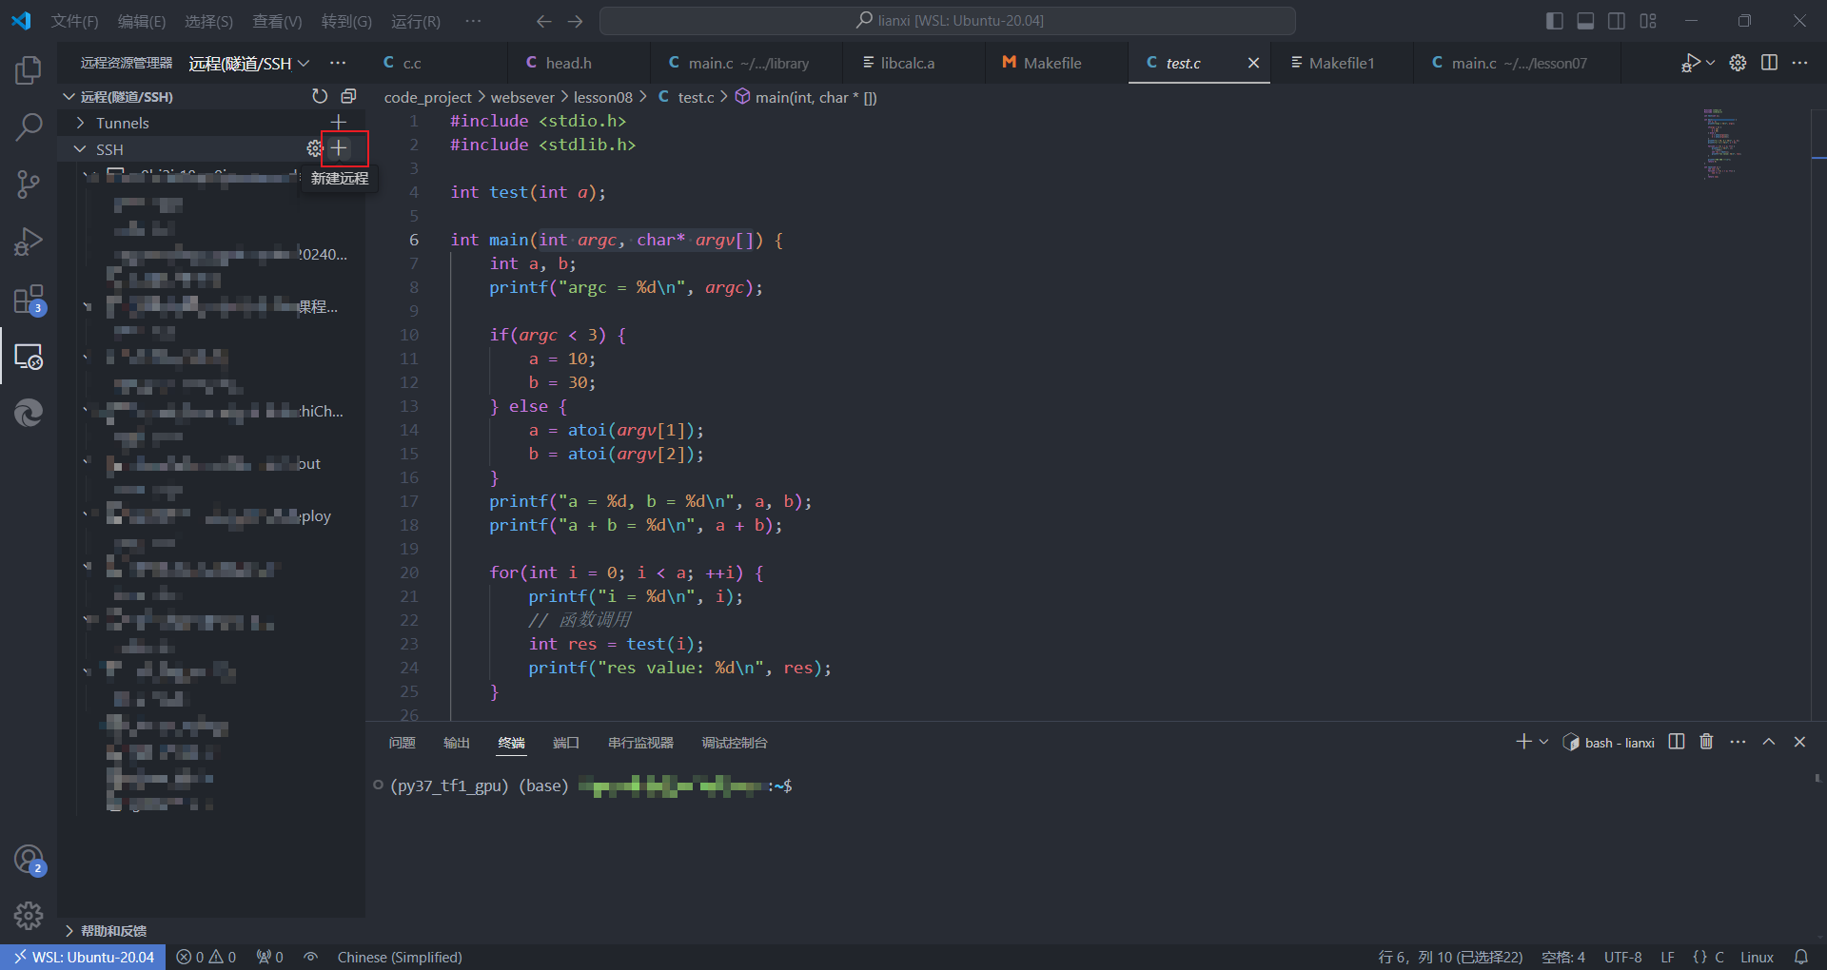
Task: Toggle the secondary side bar layout button
Action: tap(1617, 21)
